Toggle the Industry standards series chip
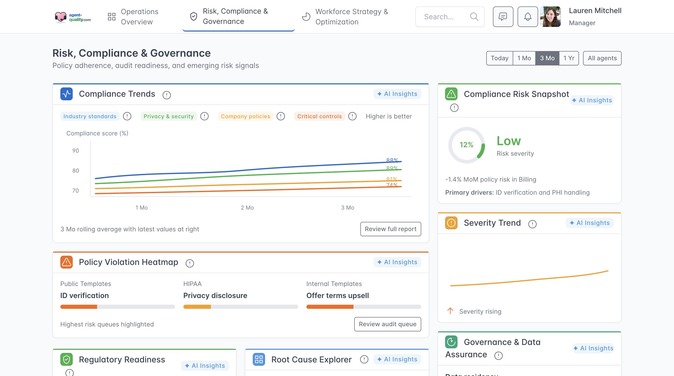 pyautogui.click(x=90, y=116)
